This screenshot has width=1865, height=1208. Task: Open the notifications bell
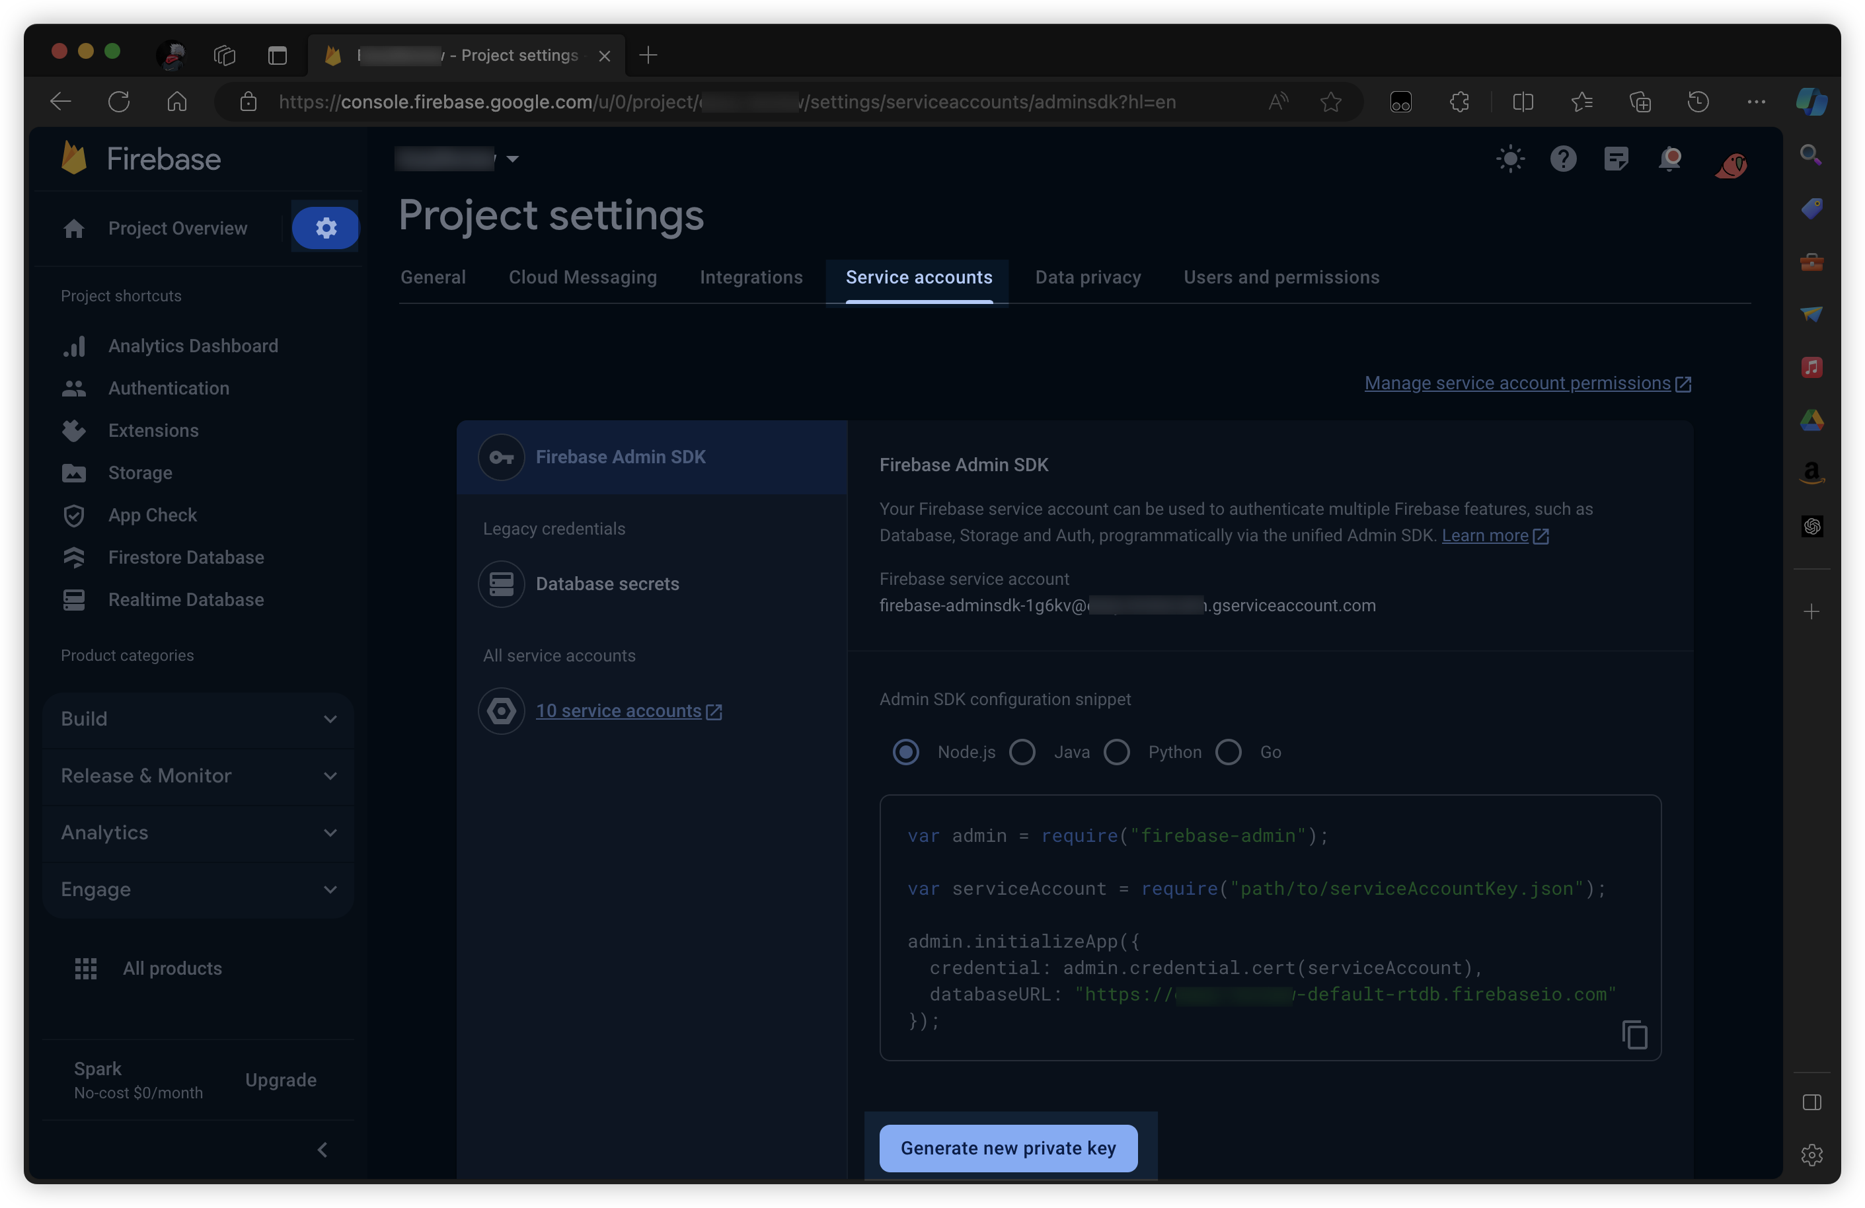coord(1669,159)
